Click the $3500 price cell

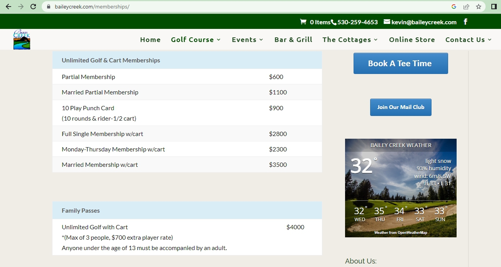point(278,165)
